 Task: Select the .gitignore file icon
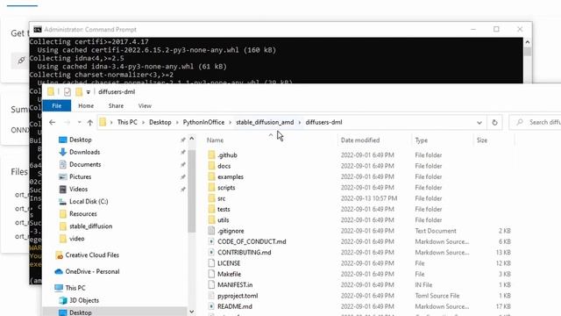[x=211, y=231]
